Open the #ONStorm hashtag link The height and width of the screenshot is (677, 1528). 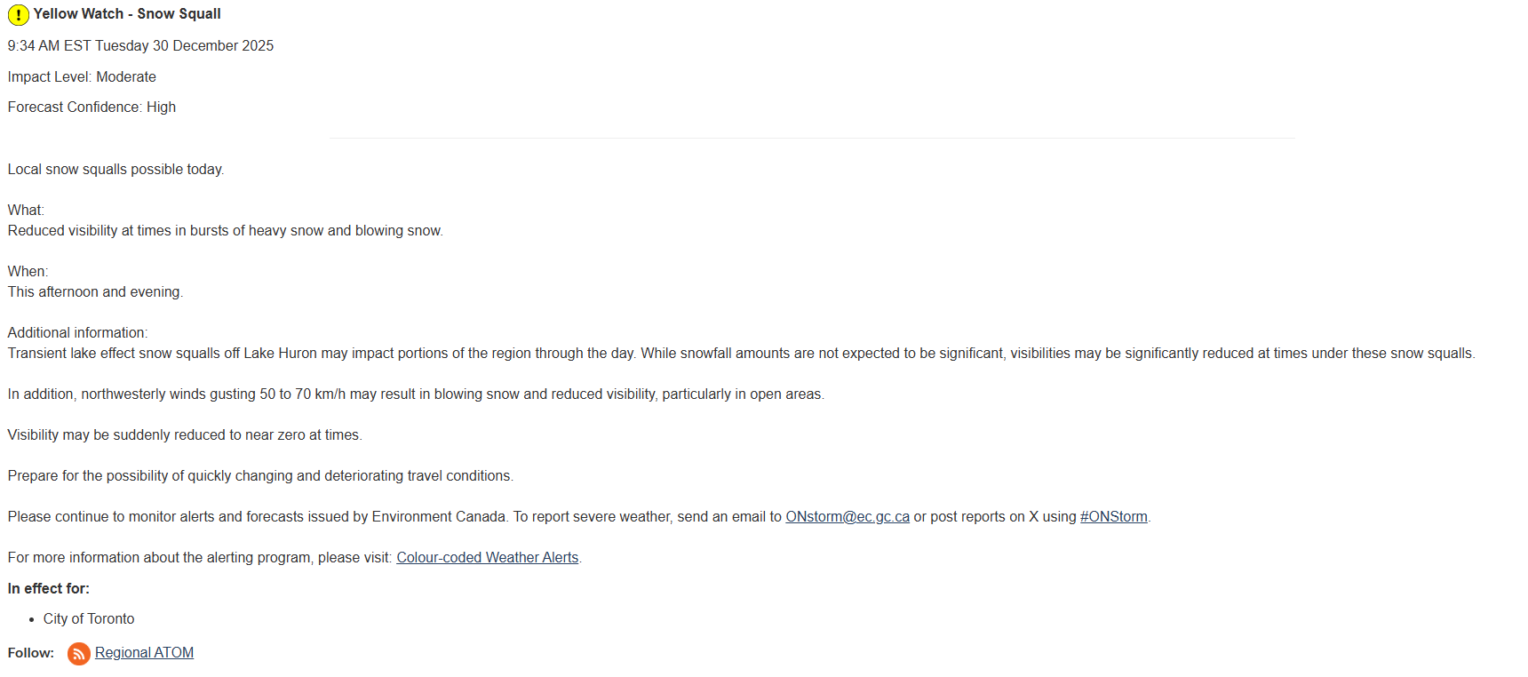(1113, 517)
